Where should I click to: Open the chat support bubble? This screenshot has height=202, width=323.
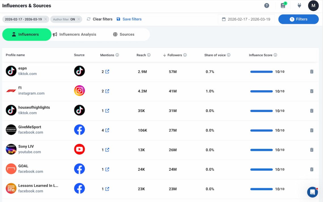coord(312,192)
